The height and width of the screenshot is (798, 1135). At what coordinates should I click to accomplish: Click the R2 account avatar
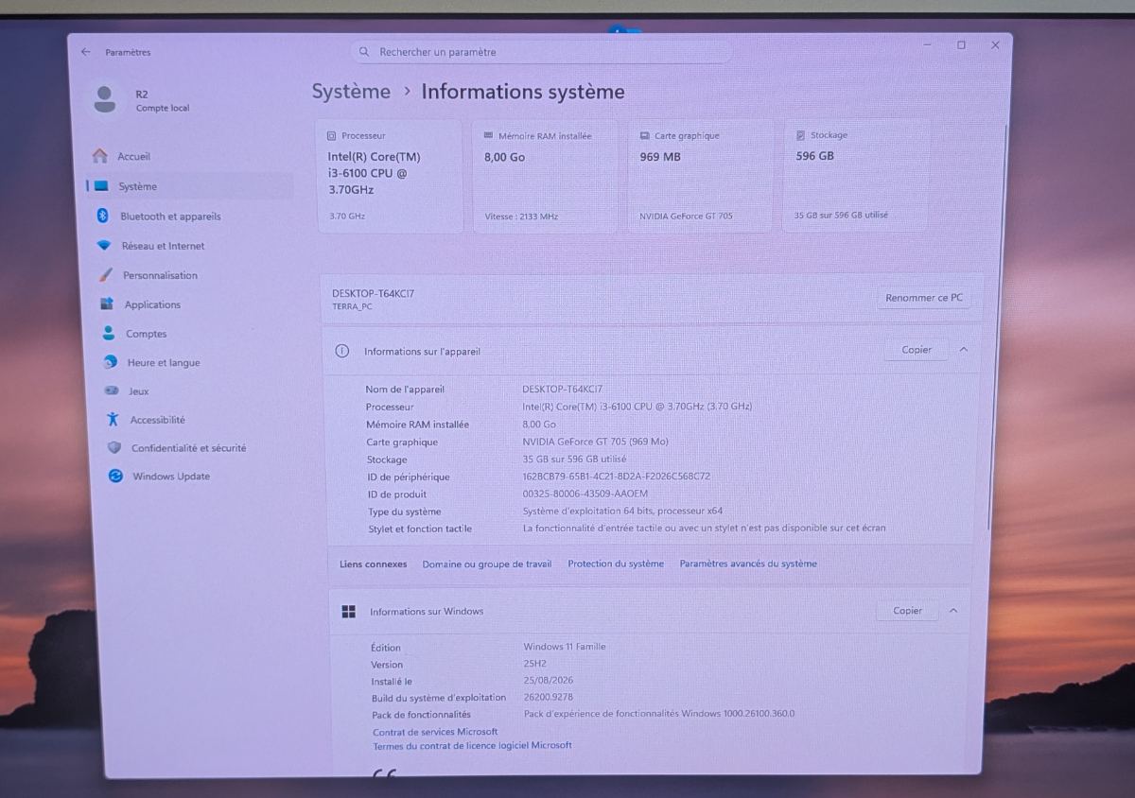tap(105, 99)
